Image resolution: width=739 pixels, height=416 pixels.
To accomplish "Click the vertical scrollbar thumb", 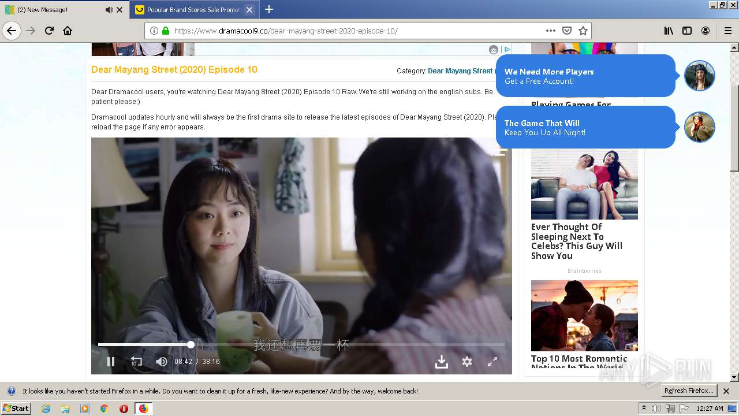I will pyautogui.click(x=734, y=128).
